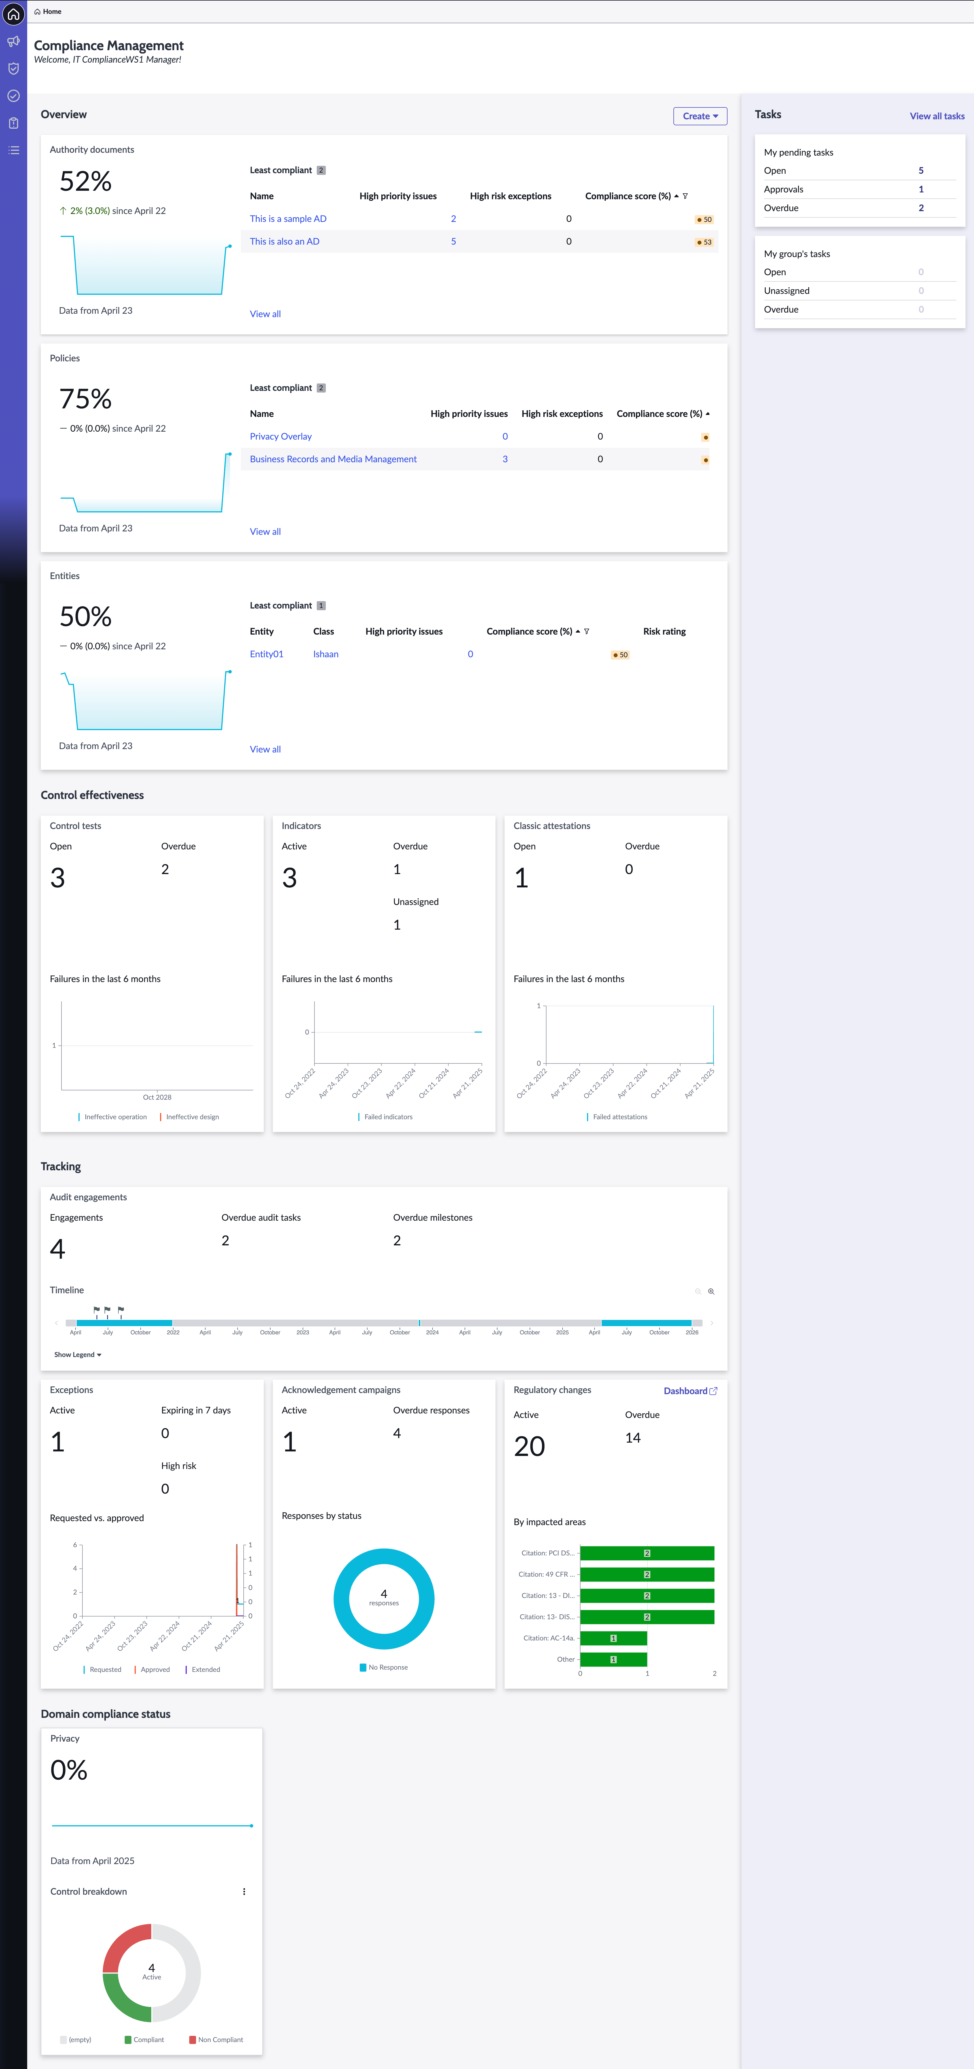Click the Other bar in impacted areas chart
The height and width of the screenshot is (2069, 974).
click(613, 1659)
